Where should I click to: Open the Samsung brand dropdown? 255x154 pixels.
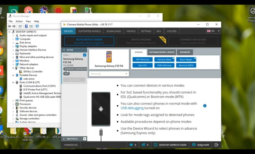click(x=109, y=74)
